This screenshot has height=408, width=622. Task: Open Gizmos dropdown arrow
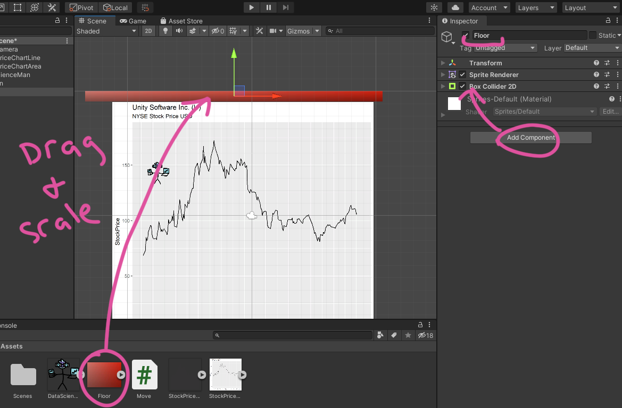click(317, 31)
